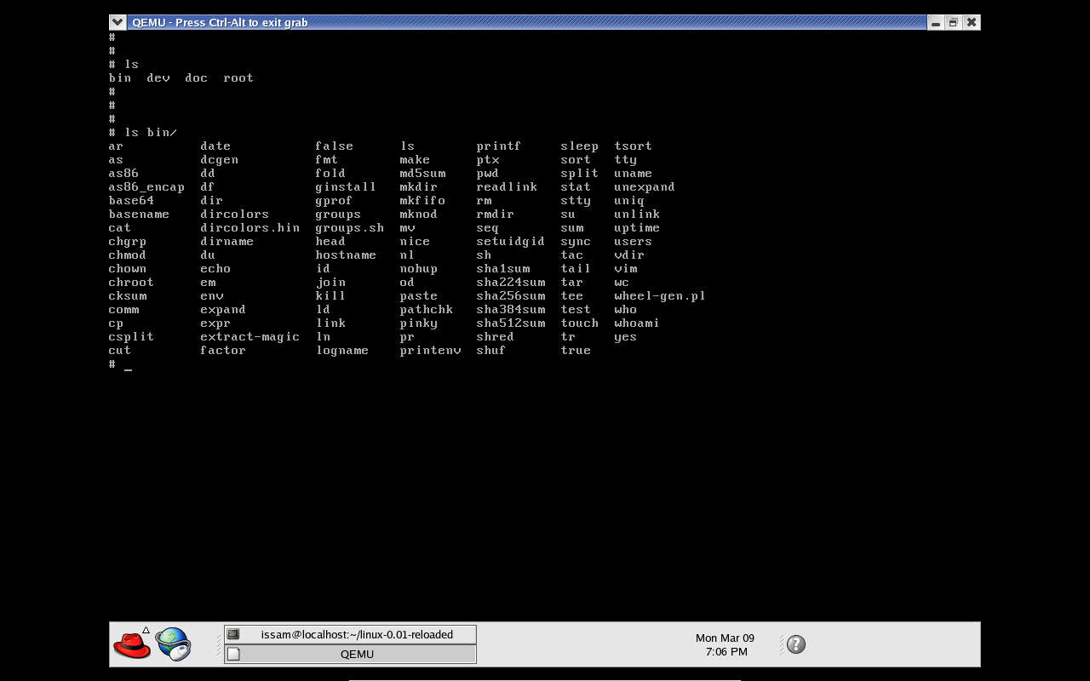
Task: Click the root directory in ls output
Action: tap(238, 78)
